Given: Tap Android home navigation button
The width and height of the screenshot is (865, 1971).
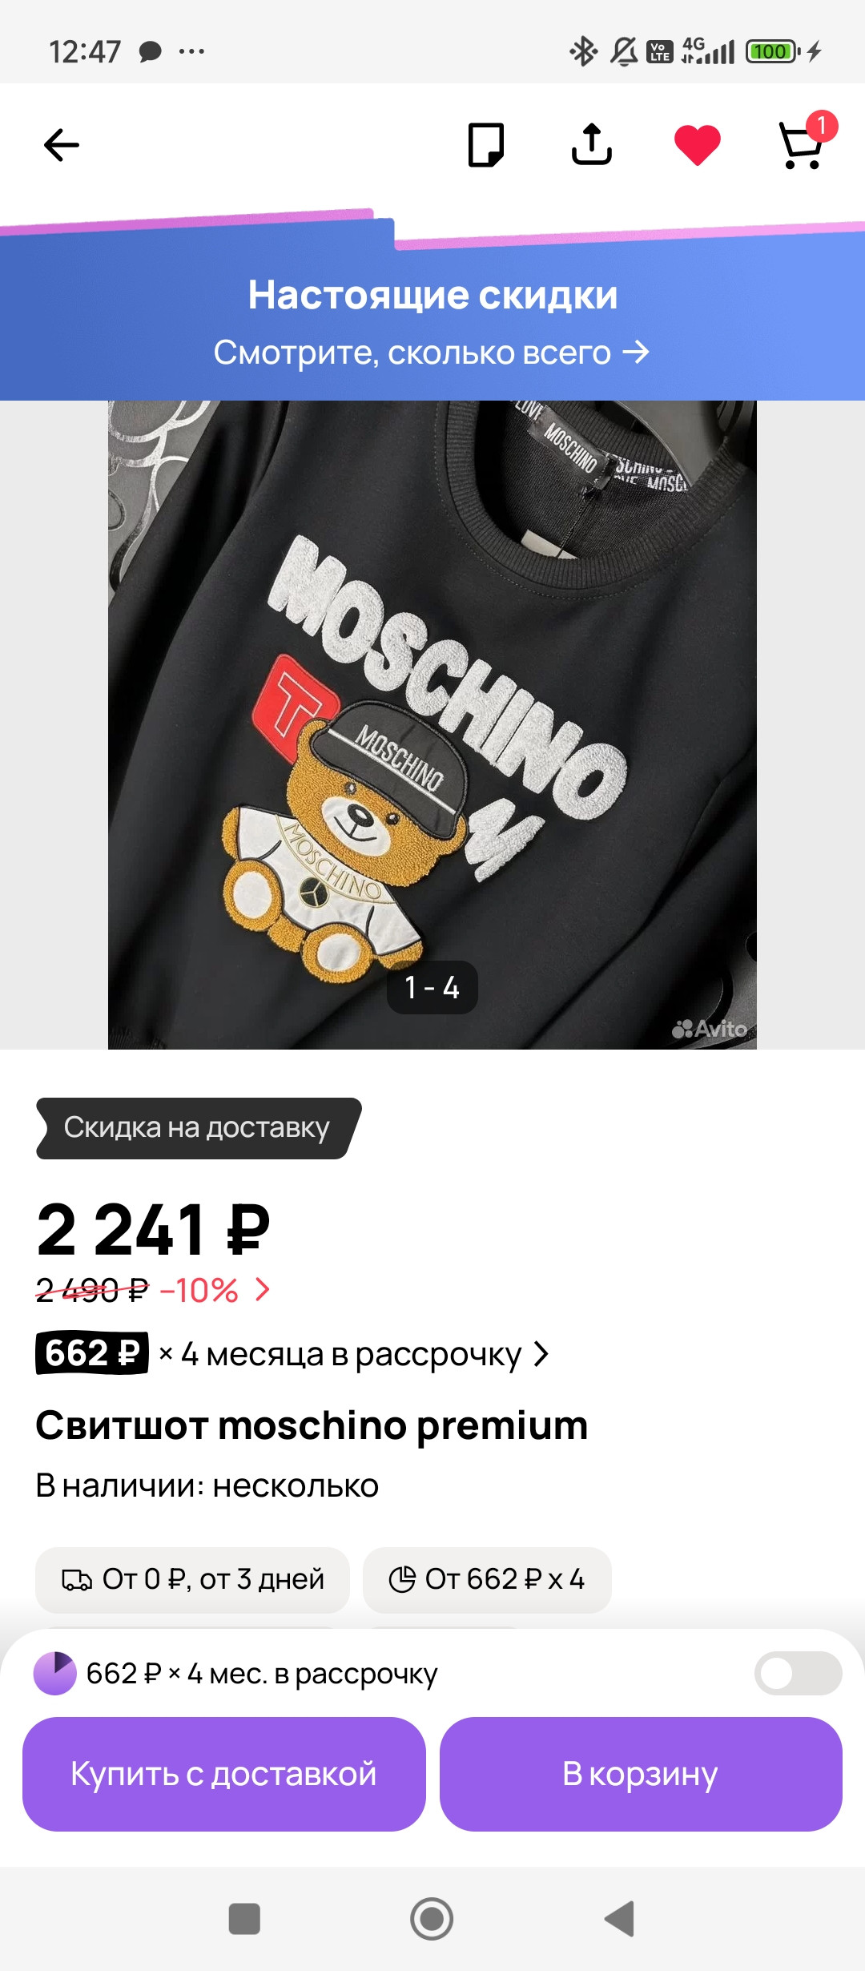Looking at the screenshot, I should tap(432, 1919).
